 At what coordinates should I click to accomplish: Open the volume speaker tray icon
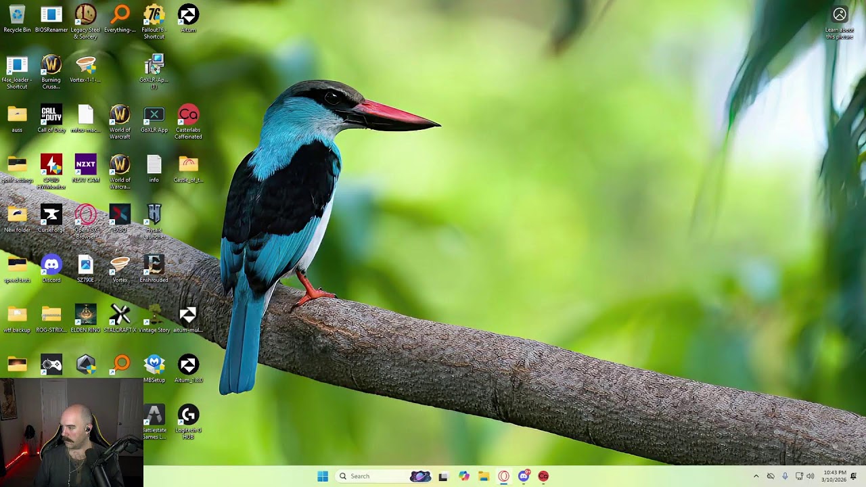pyautogui.click(x=811, y=476)
